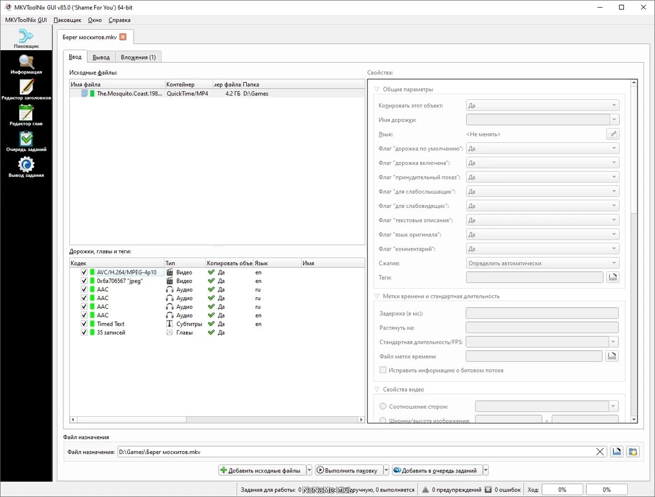The width and height of the screenshot is (655, 497).
Task: Switch to the Вывод tab
Action: [x=101, y=57]
